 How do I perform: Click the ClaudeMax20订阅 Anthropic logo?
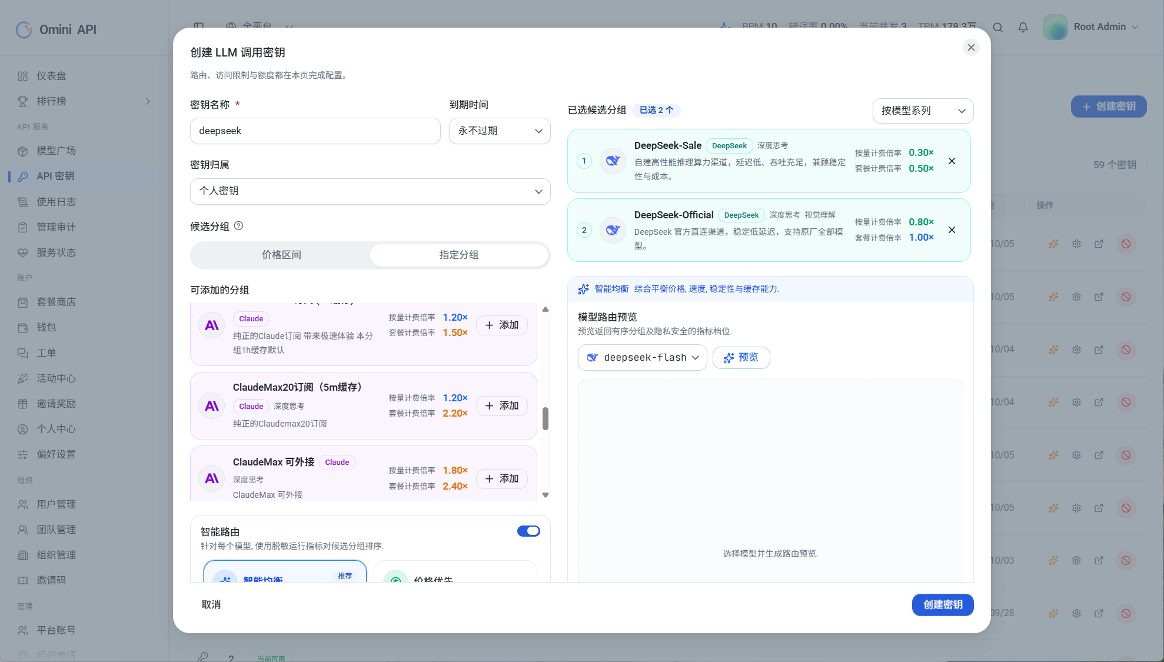212,406
